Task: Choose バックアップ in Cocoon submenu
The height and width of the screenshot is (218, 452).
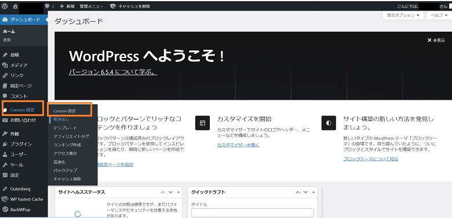Action: point(65,170)
